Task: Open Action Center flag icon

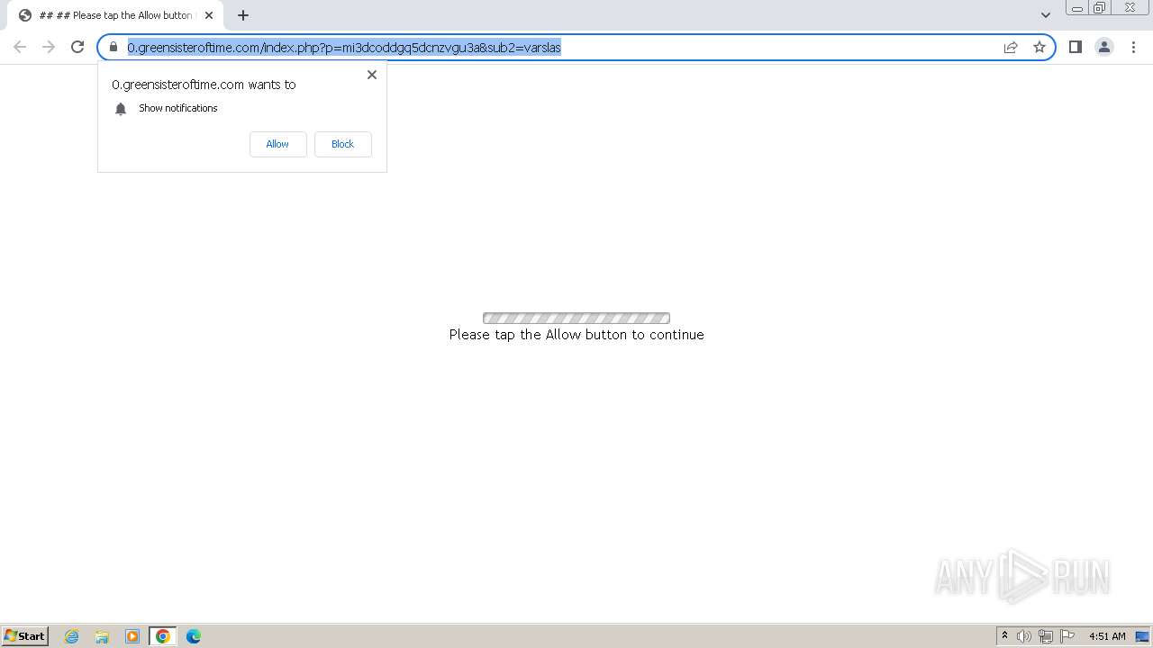Action: (x=1067, y=636)
